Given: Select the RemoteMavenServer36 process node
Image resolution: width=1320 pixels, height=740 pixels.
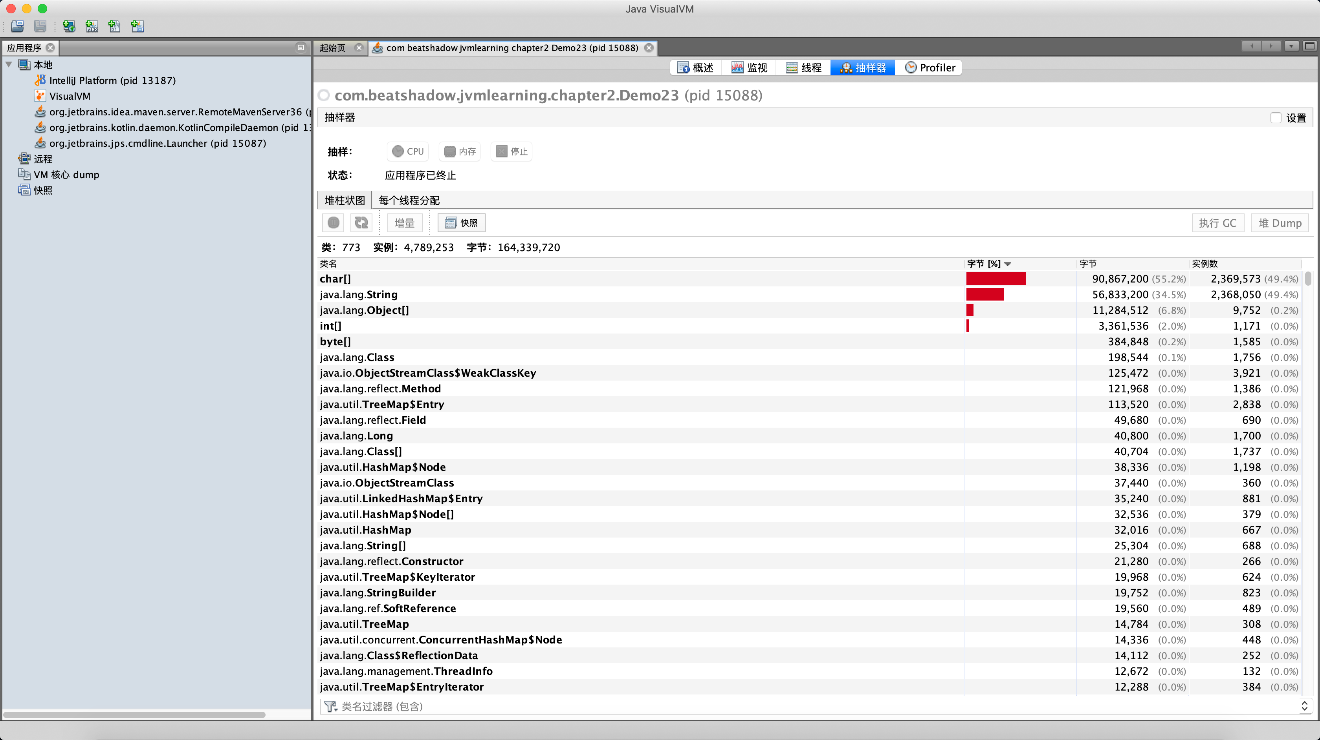Looking at the screenshot, I should [172, 112].
